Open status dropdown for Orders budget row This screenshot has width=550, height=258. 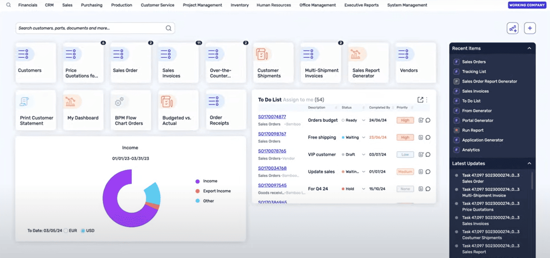click(x=363, y=121)
